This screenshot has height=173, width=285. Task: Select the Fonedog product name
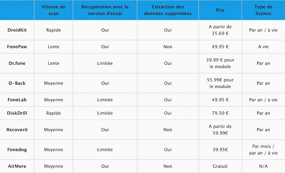[x=17, y=150]
